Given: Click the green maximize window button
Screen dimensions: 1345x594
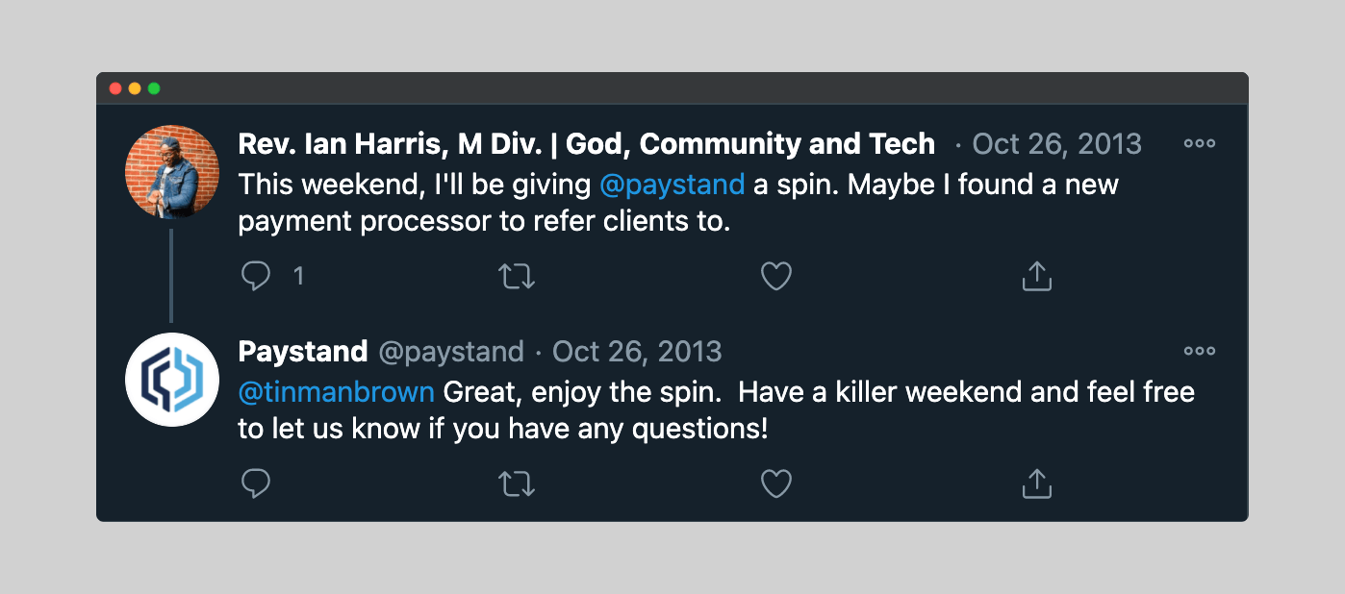Looking at the screenshot, I should (x=154, y=88).
